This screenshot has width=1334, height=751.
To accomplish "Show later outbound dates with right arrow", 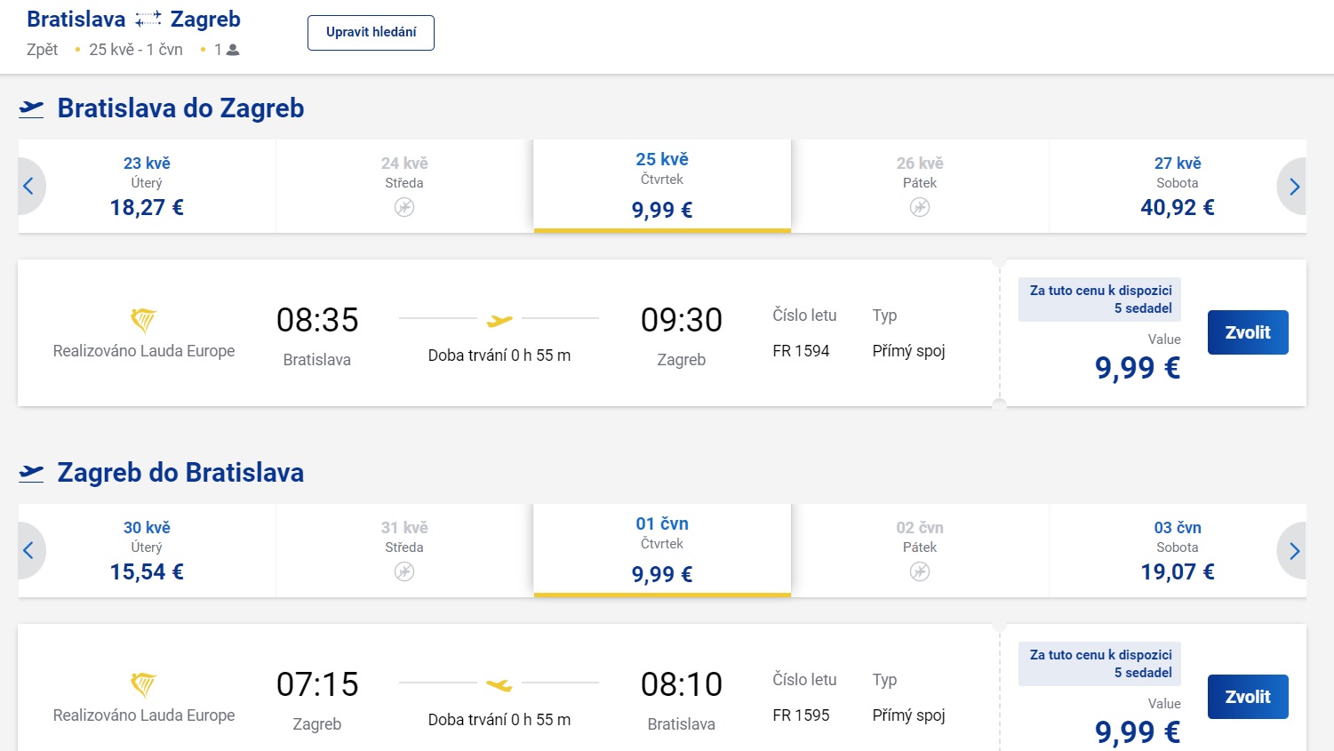I will 1294,186.
